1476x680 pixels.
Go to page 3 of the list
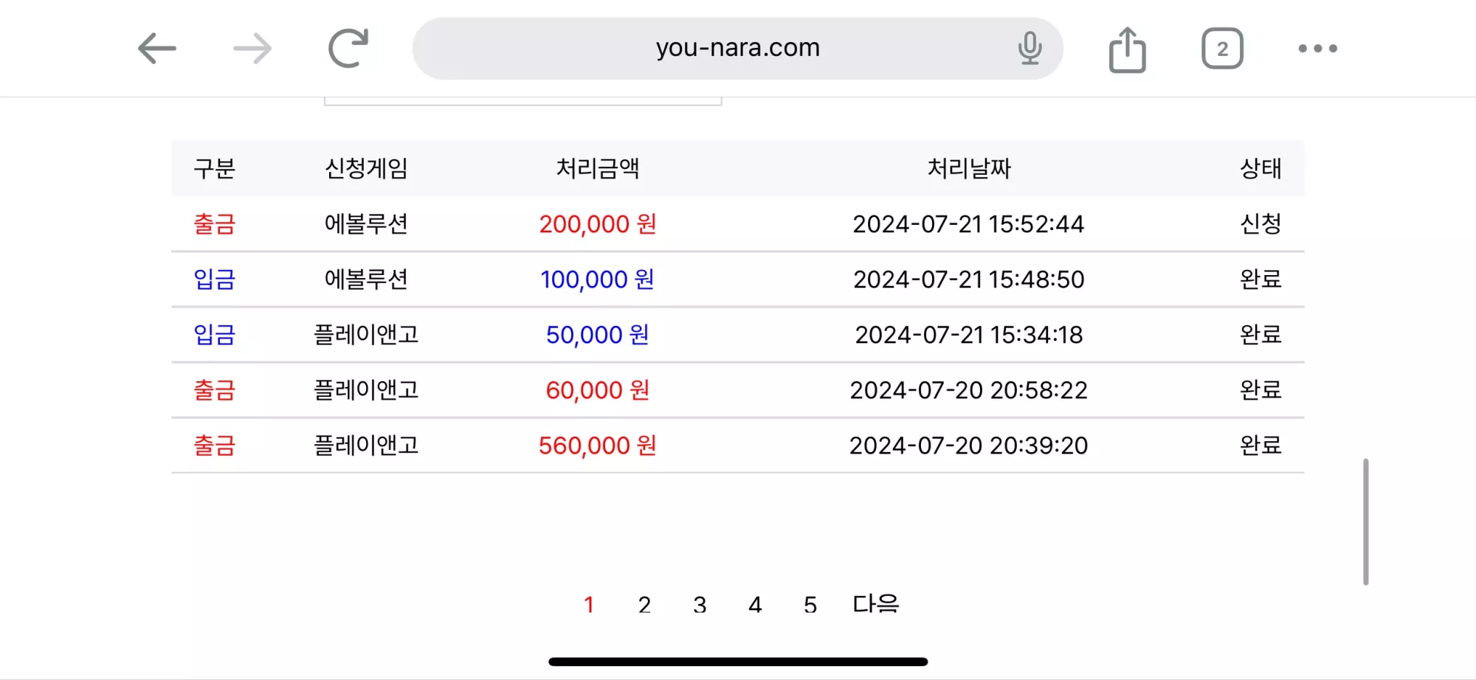click(x=700, y=605)
